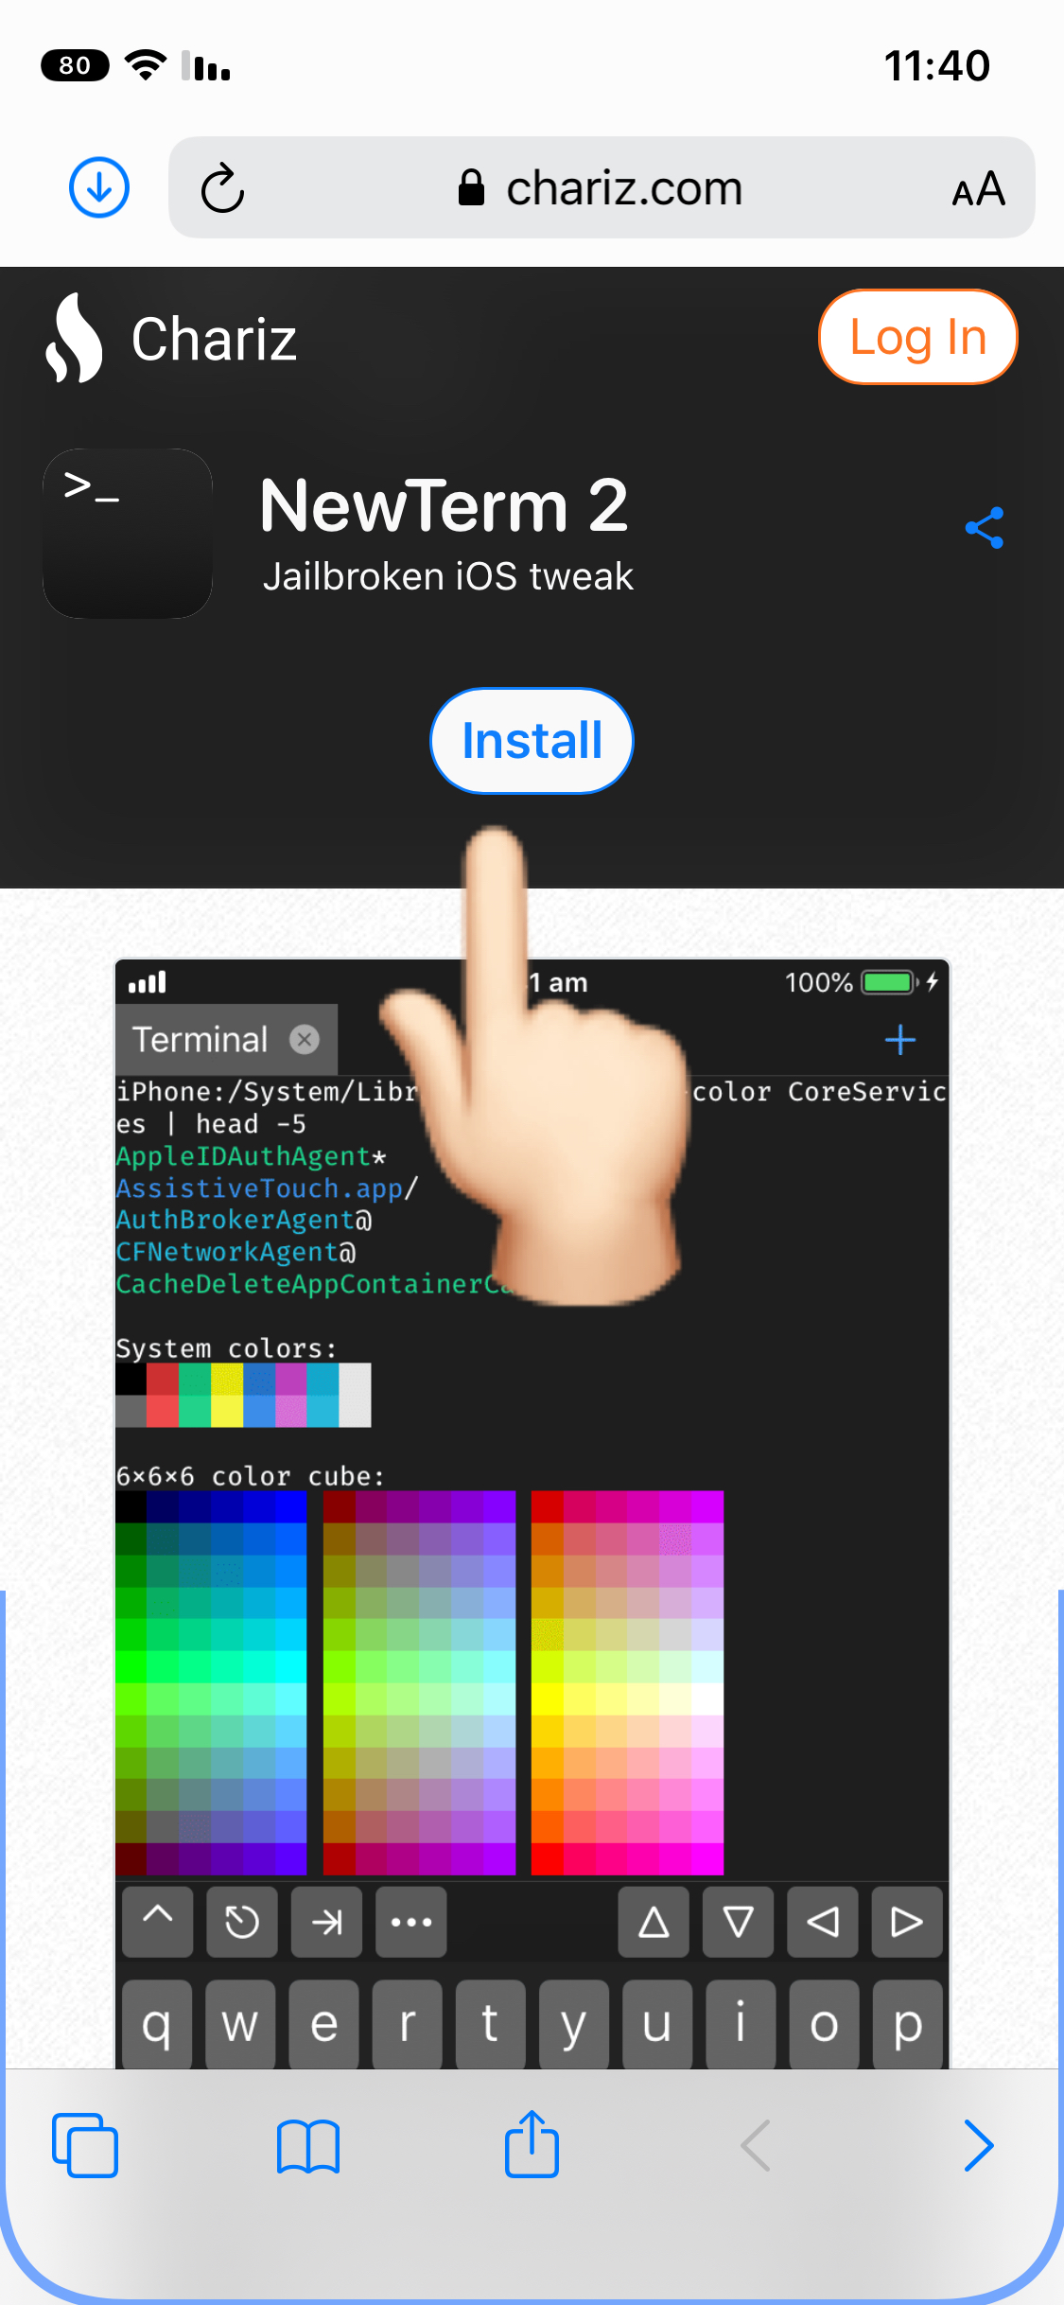Select the NewTerm 2 title text

444,505
